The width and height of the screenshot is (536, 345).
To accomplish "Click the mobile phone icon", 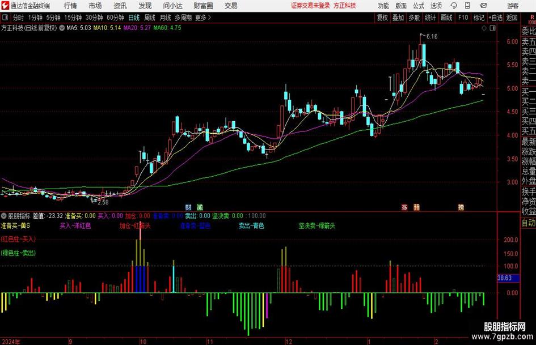I will click(467, 6).
